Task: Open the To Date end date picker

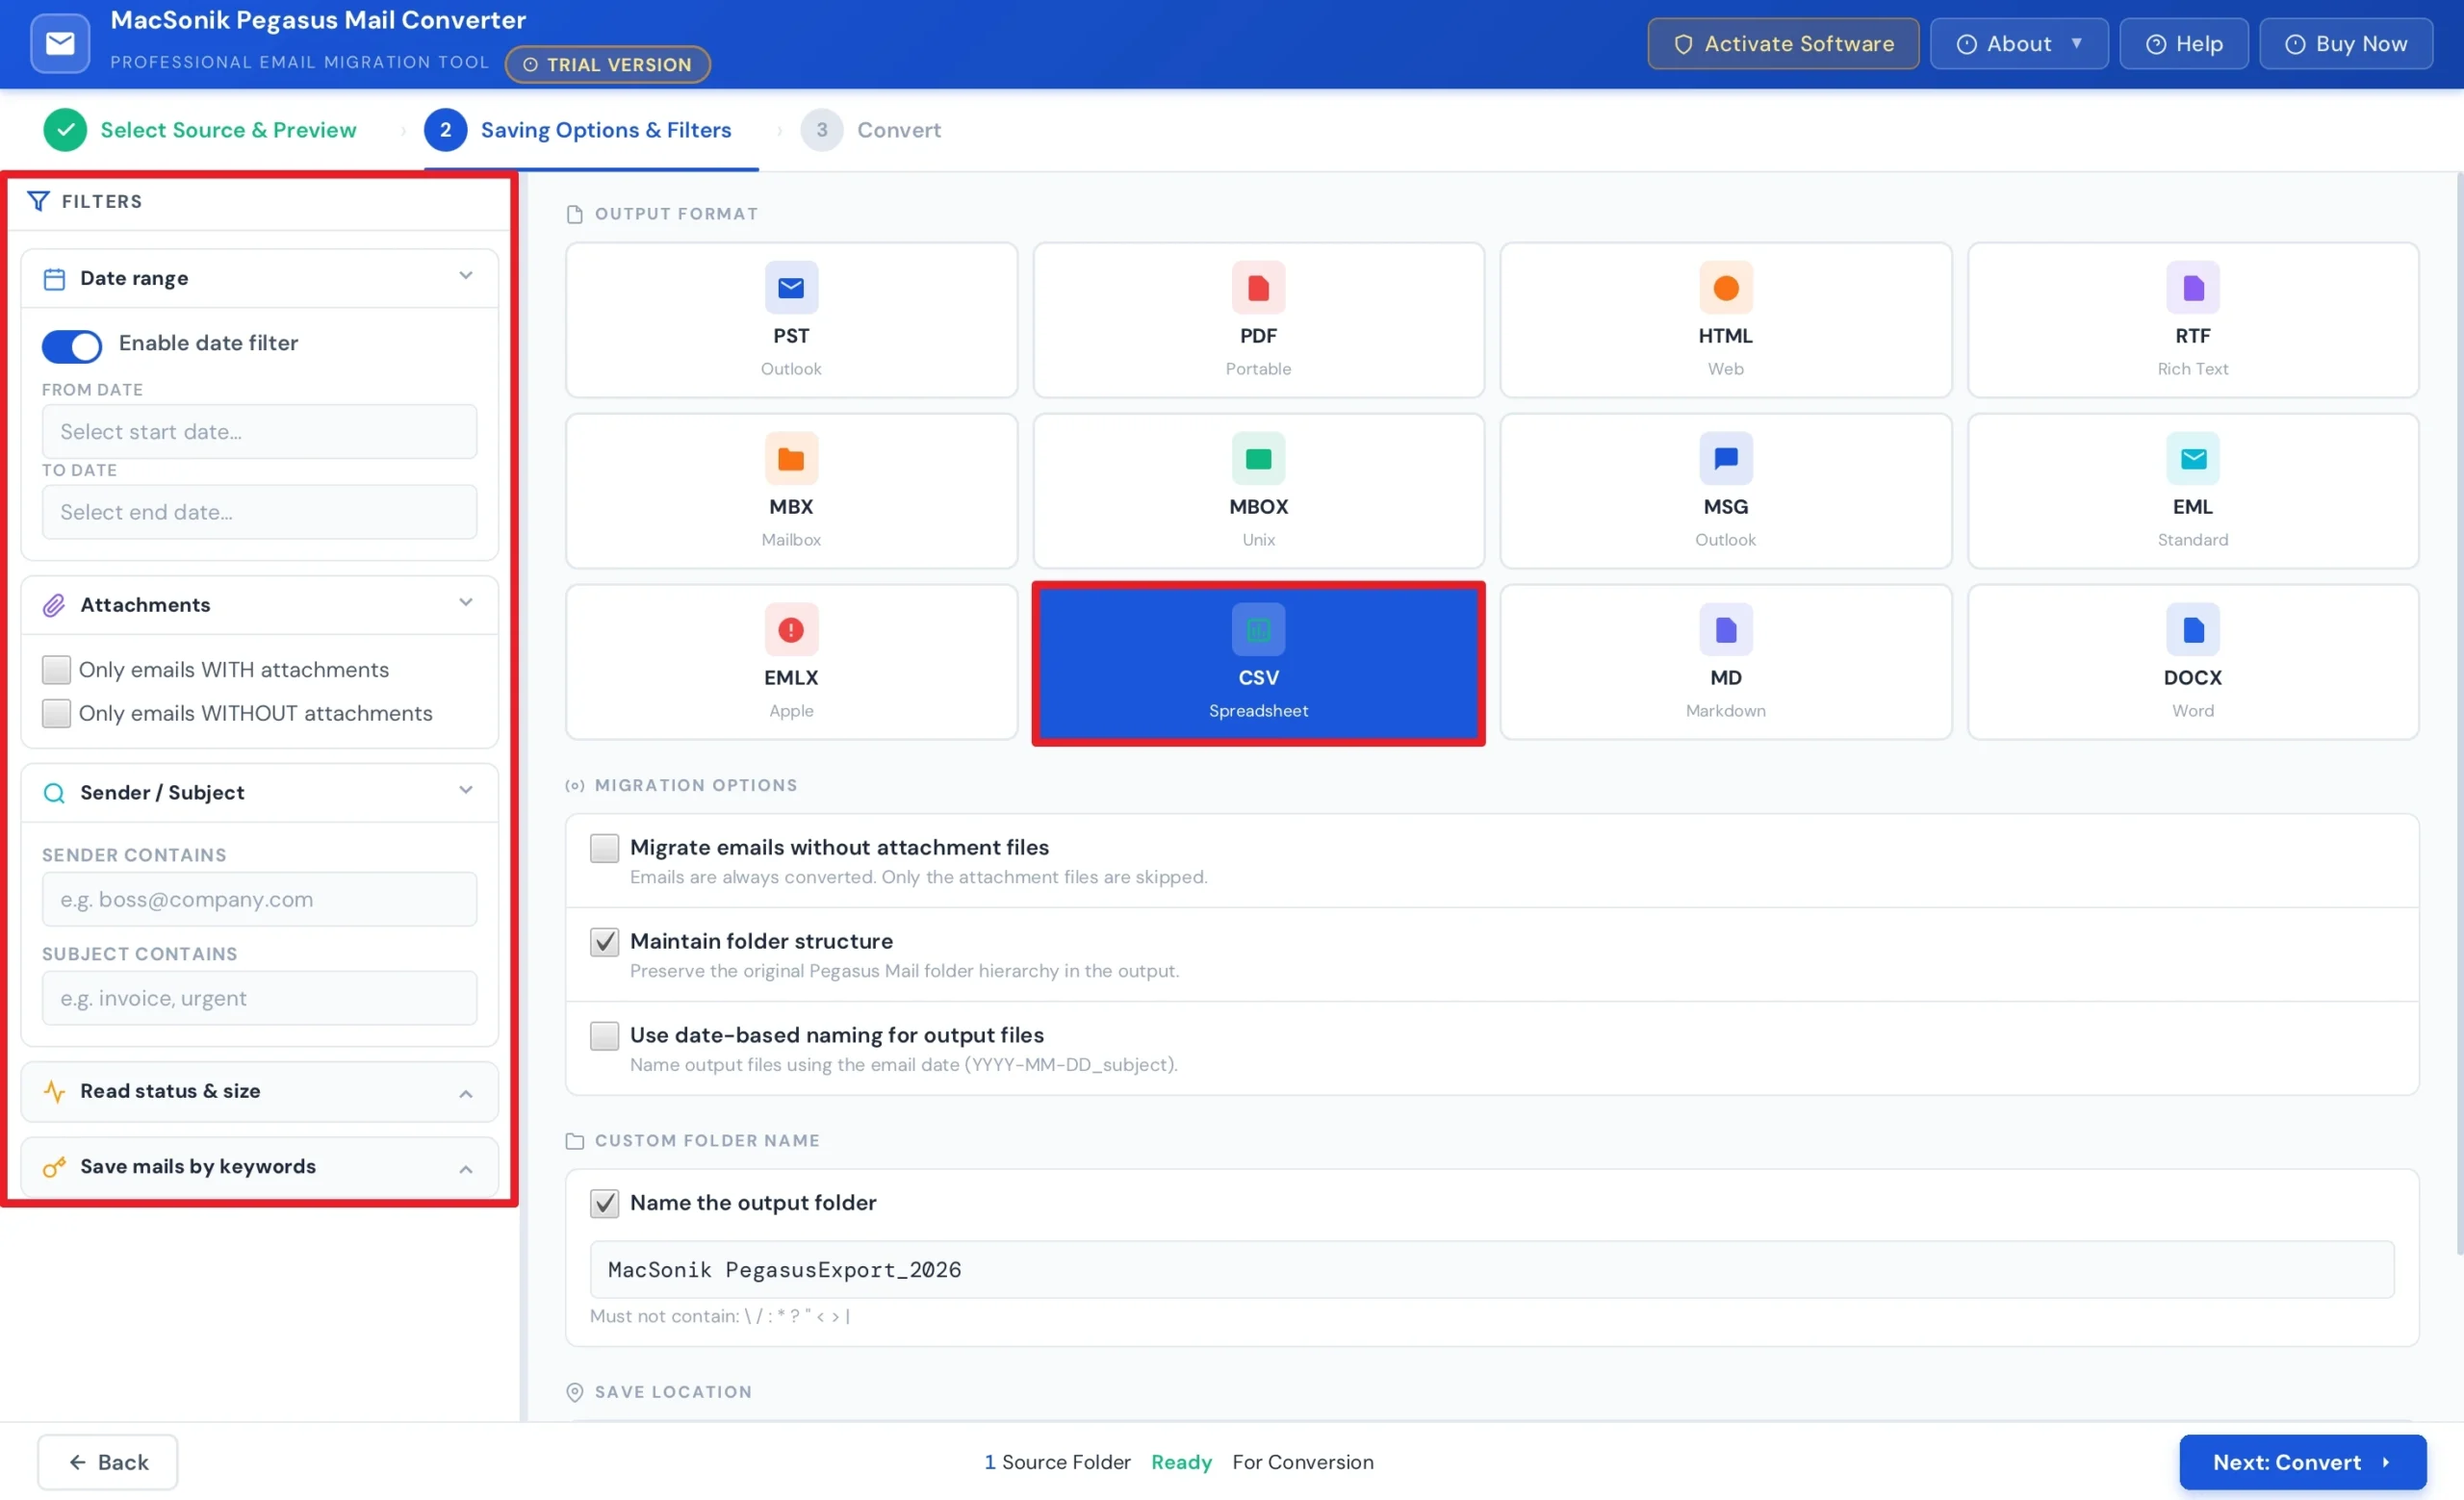Action: 259,512
